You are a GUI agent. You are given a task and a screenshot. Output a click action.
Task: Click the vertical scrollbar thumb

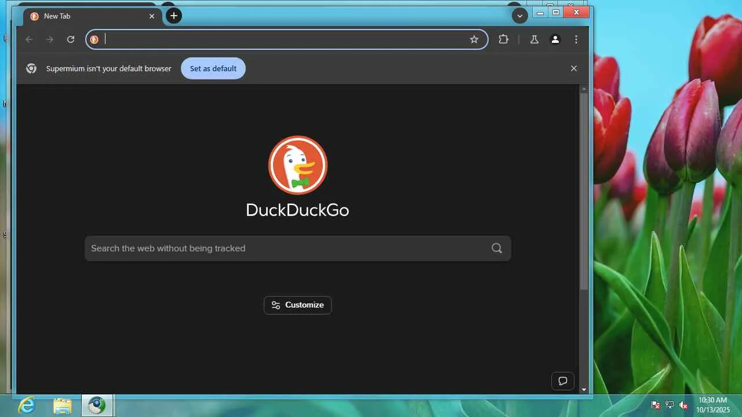point(584,191)
